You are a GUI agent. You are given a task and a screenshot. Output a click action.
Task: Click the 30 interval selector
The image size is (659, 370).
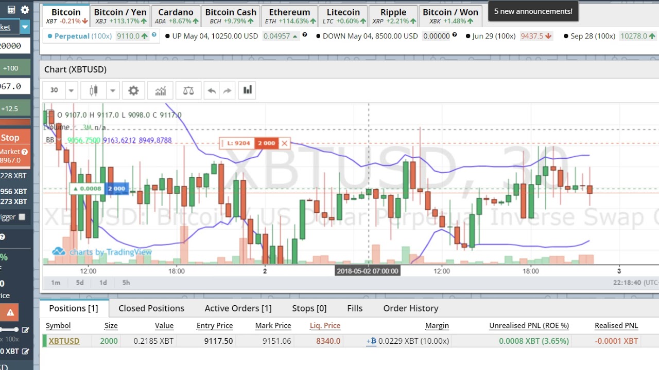click(54, 90)
